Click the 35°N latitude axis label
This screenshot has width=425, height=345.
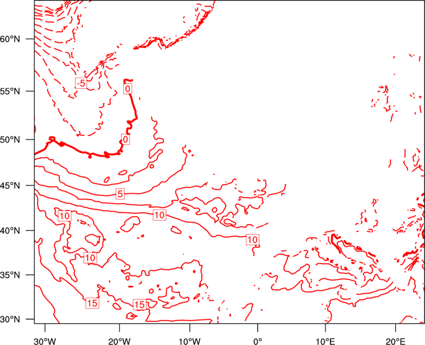(10, 275)
